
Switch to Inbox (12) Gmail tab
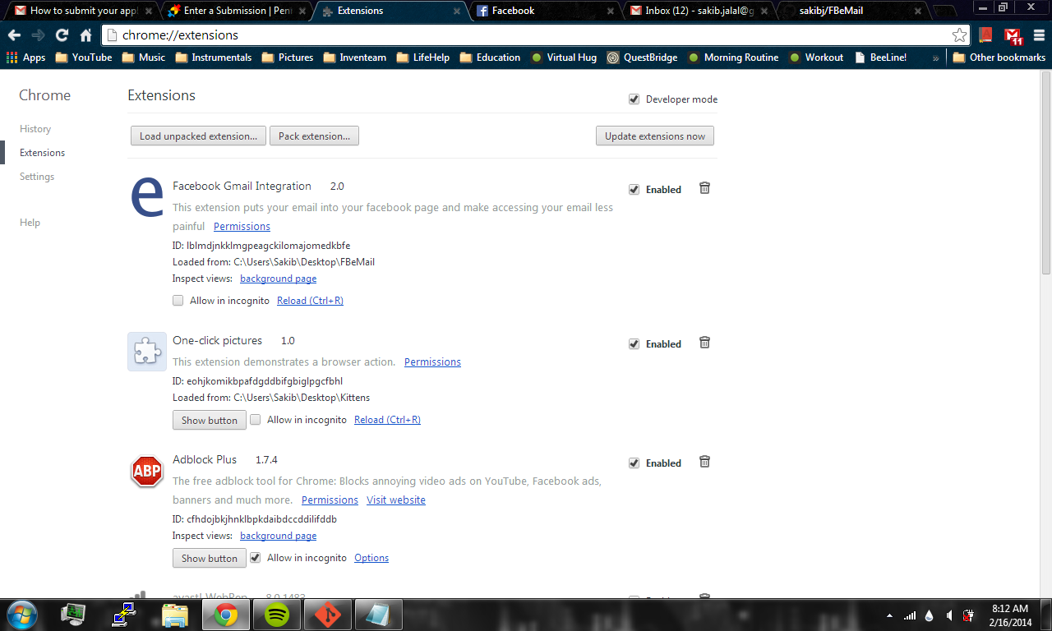(697, 11)
